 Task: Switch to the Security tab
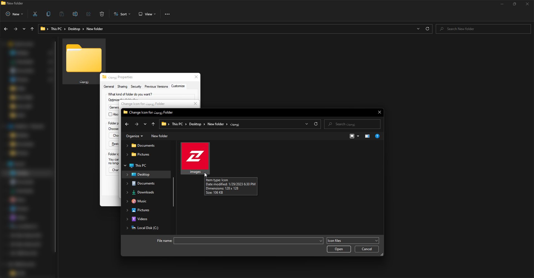coord(136,86)
